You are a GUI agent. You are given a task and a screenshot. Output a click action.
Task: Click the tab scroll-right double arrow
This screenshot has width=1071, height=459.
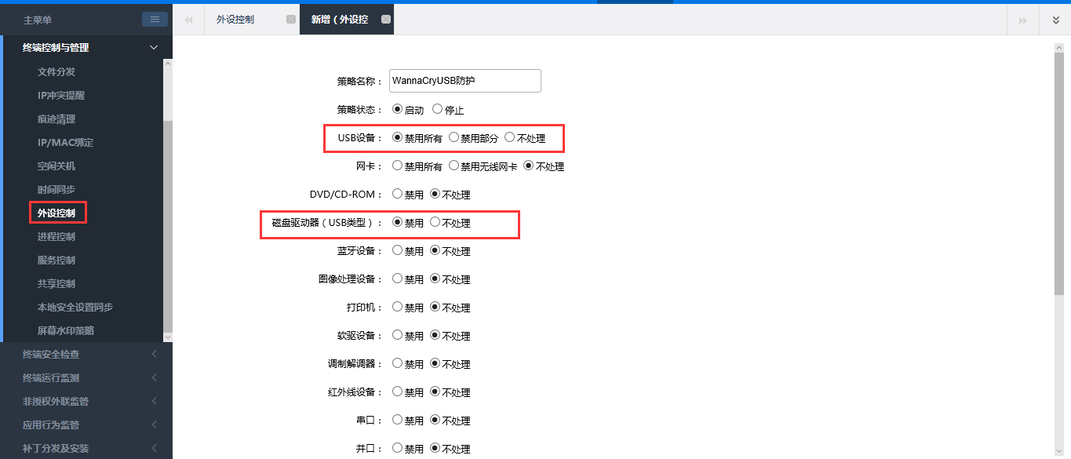(x=1022, y=20)
